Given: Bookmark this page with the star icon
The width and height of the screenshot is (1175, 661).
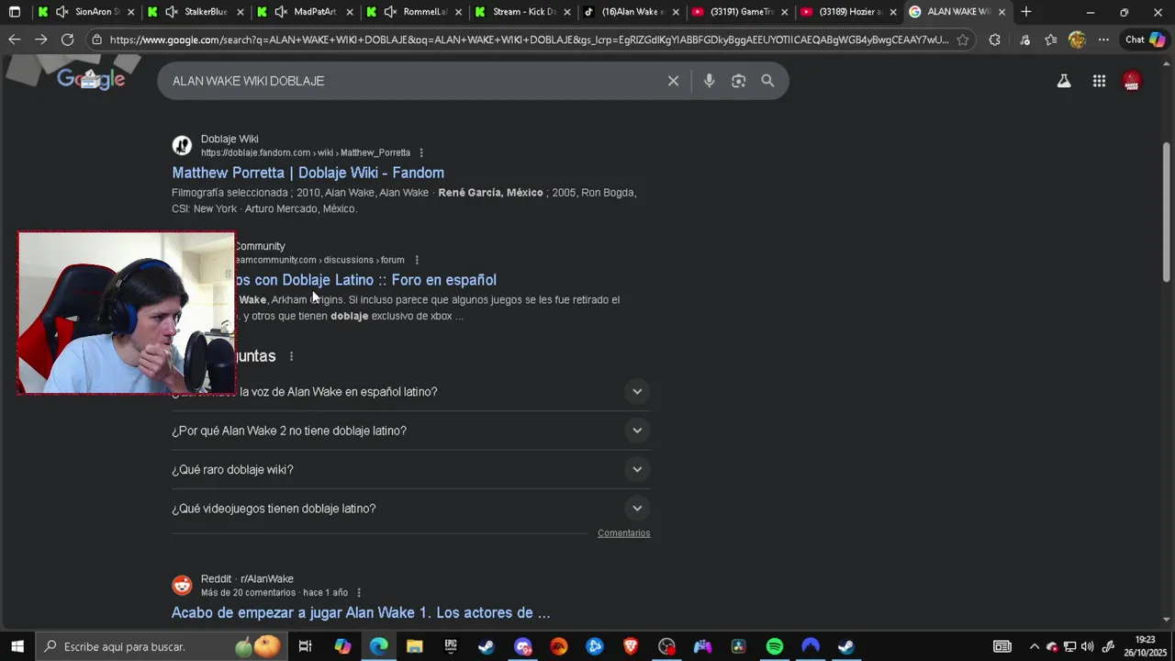Looking at the screenshot, I should [962, 39].
